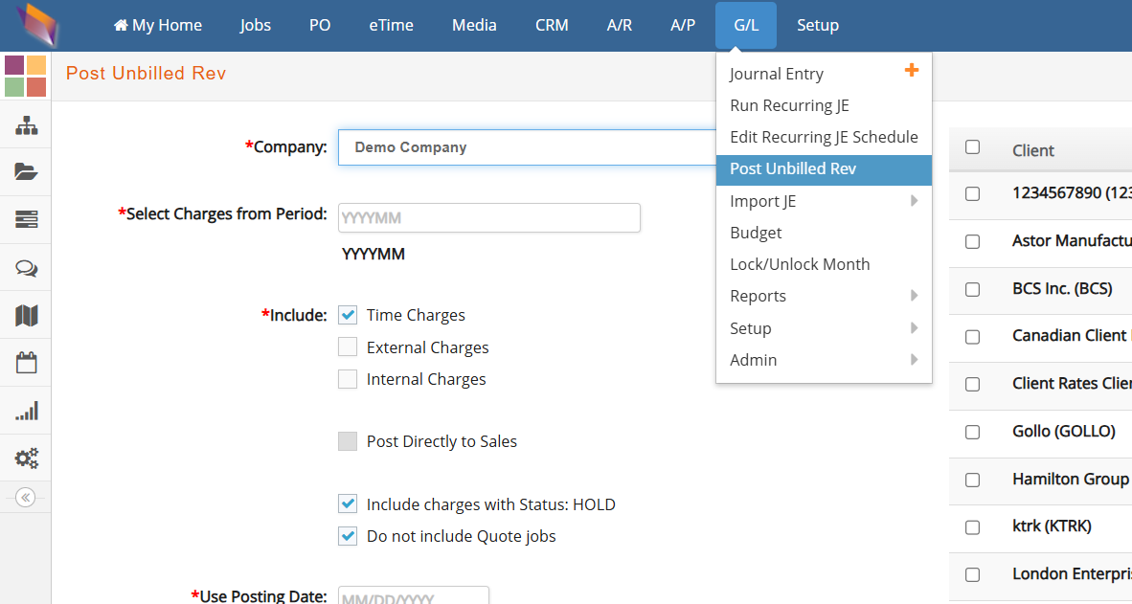Viewport: 1132px width, 604px height.
Task: Open the signal bars reports icon
Action: (27, 411)
